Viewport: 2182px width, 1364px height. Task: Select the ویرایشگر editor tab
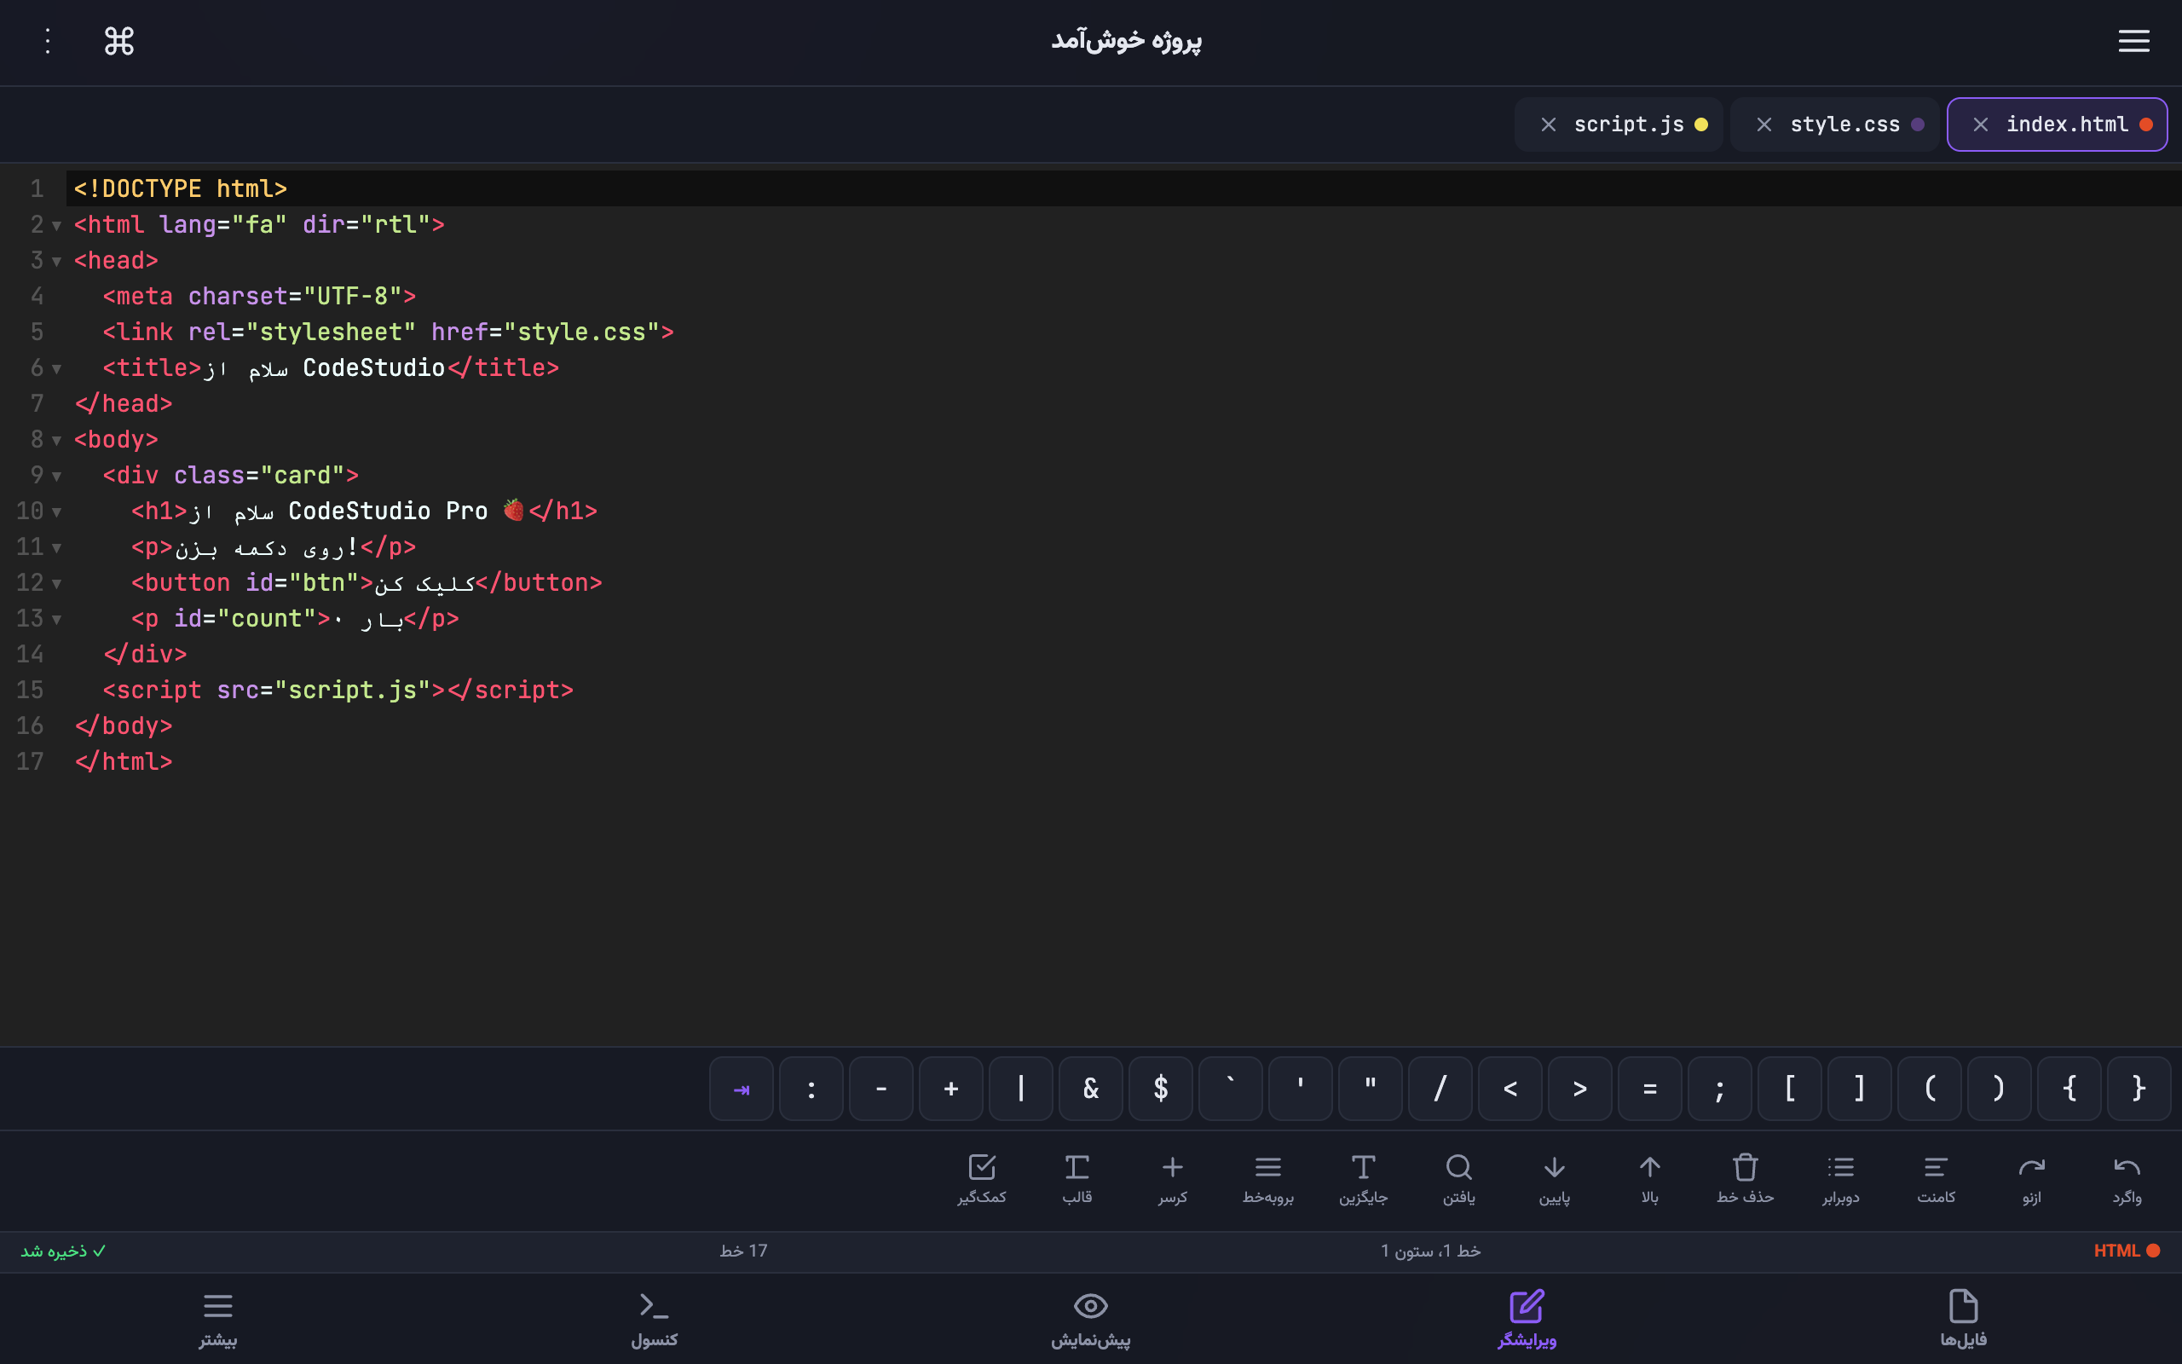[1527, 1319]
